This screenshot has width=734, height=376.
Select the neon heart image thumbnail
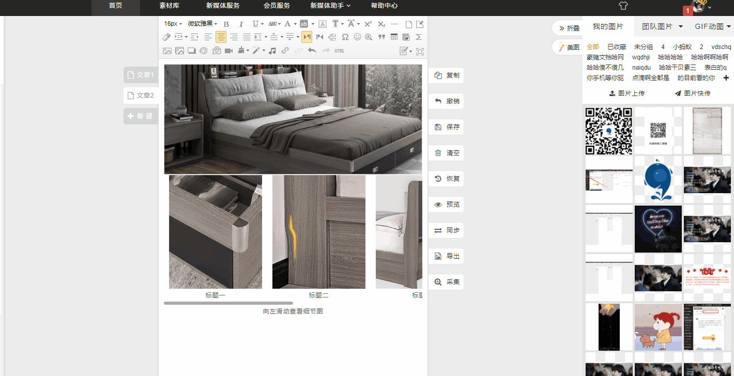click(658, 229)
